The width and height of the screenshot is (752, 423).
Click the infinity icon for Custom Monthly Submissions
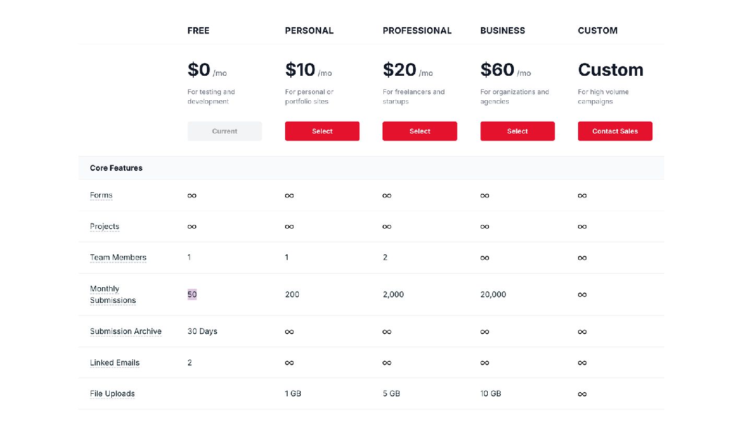tap(582, 295)
